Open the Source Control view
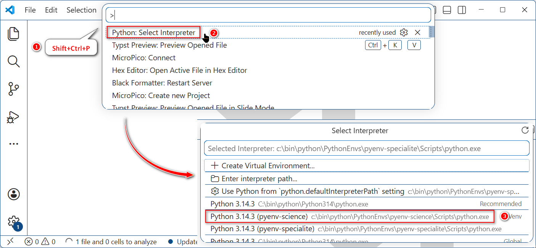536x248 pixels. pyautogui.click(x=14, y=89)
